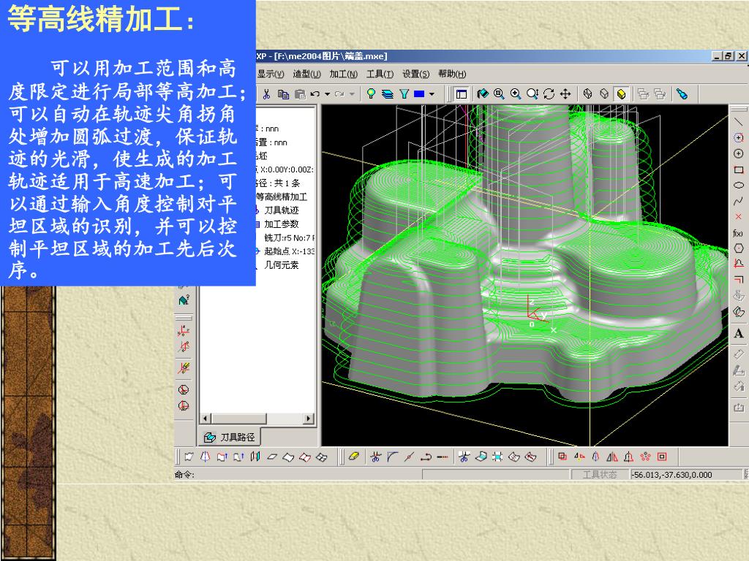This screenshot has height=561, width=749.
Task: Click the zoom-to-fit magnifier icon
Action: click(499, 93)
